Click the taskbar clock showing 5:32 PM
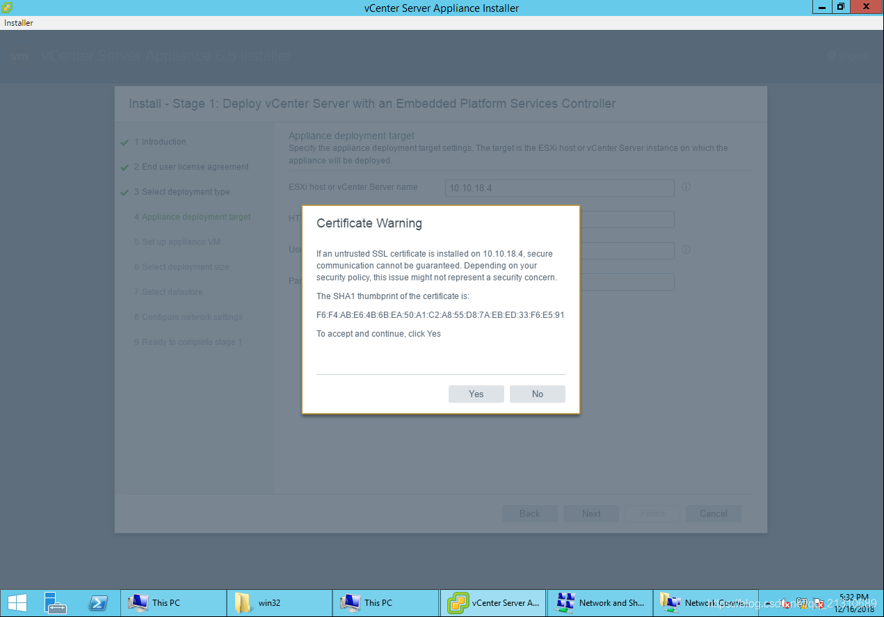Screen dimensions: 884x617 [854, 602]
